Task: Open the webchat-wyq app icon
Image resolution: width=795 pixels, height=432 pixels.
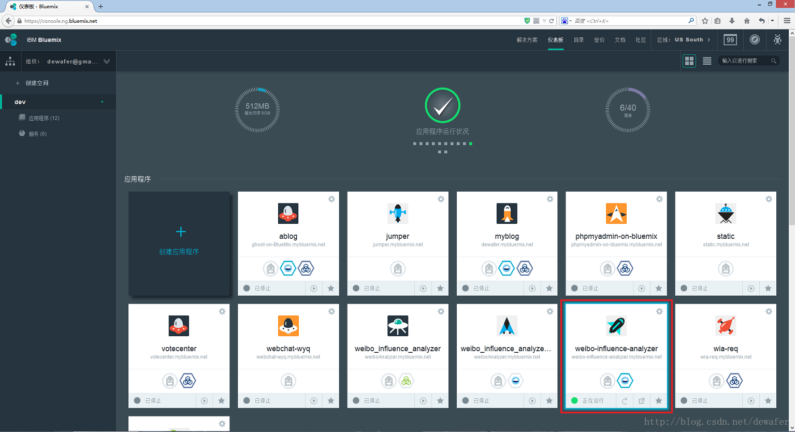Action: [288, 326]
